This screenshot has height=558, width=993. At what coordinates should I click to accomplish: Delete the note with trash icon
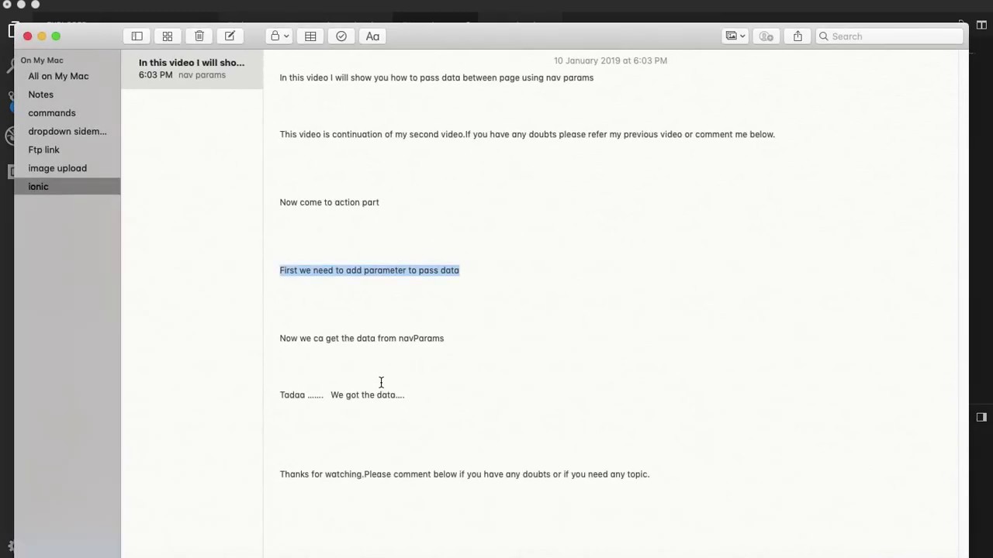[199, 36]
